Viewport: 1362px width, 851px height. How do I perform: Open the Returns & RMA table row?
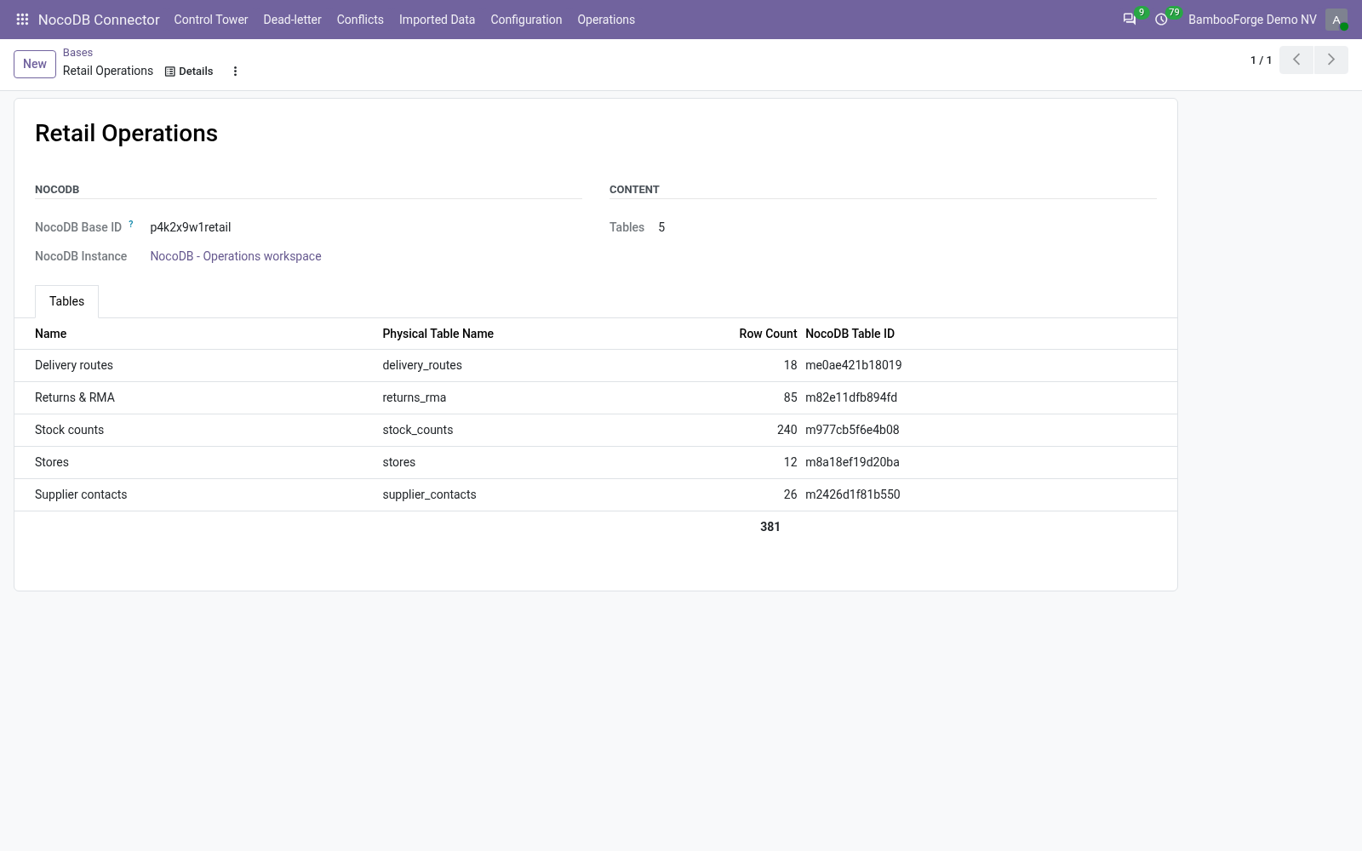click(x=596, y=398)
